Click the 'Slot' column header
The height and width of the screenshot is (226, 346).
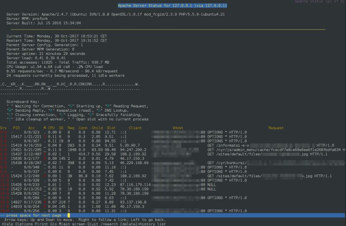point(111,128)
